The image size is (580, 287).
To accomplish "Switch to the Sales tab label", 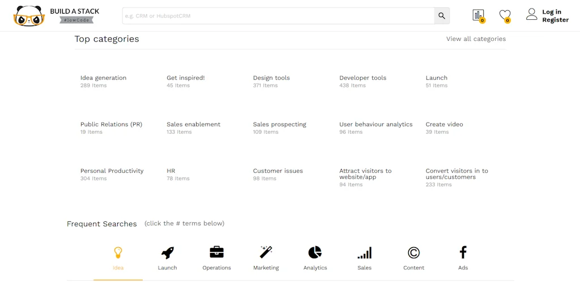I will (x=364, y=268).
